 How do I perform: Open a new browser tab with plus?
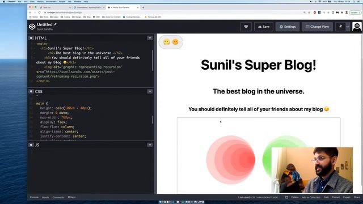[x=143, y=7]
